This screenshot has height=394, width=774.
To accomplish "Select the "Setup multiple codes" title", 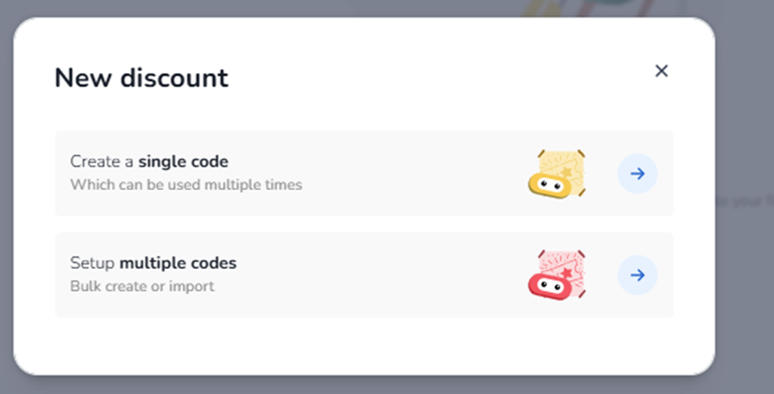I will click(x=153, y=263).
